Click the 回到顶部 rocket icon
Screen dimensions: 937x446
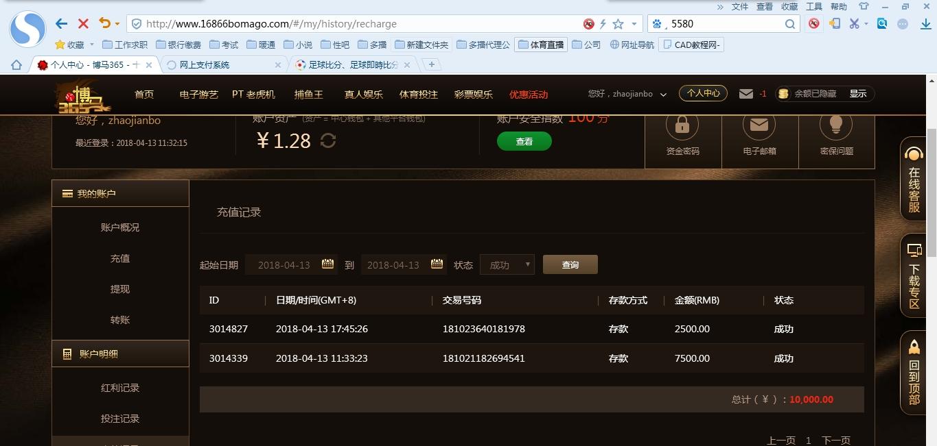914,347
